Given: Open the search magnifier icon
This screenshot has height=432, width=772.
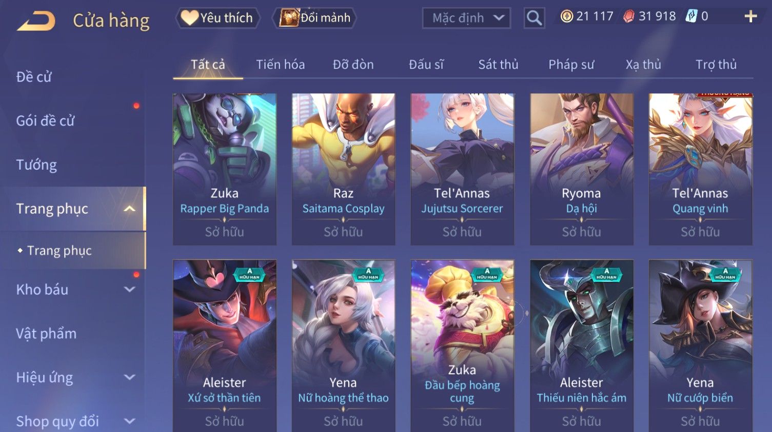Looking at the screenshot, I should click(x=534, y=18).
